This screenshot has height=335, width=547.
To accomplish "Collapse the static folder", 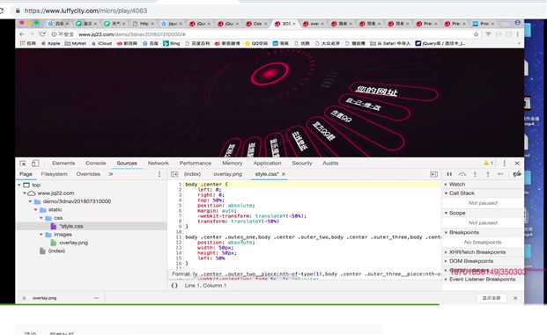I will click(35, 209).
